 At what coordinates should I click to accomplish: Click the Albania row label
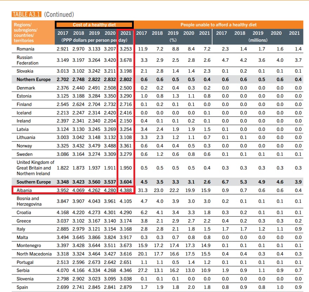24,190
